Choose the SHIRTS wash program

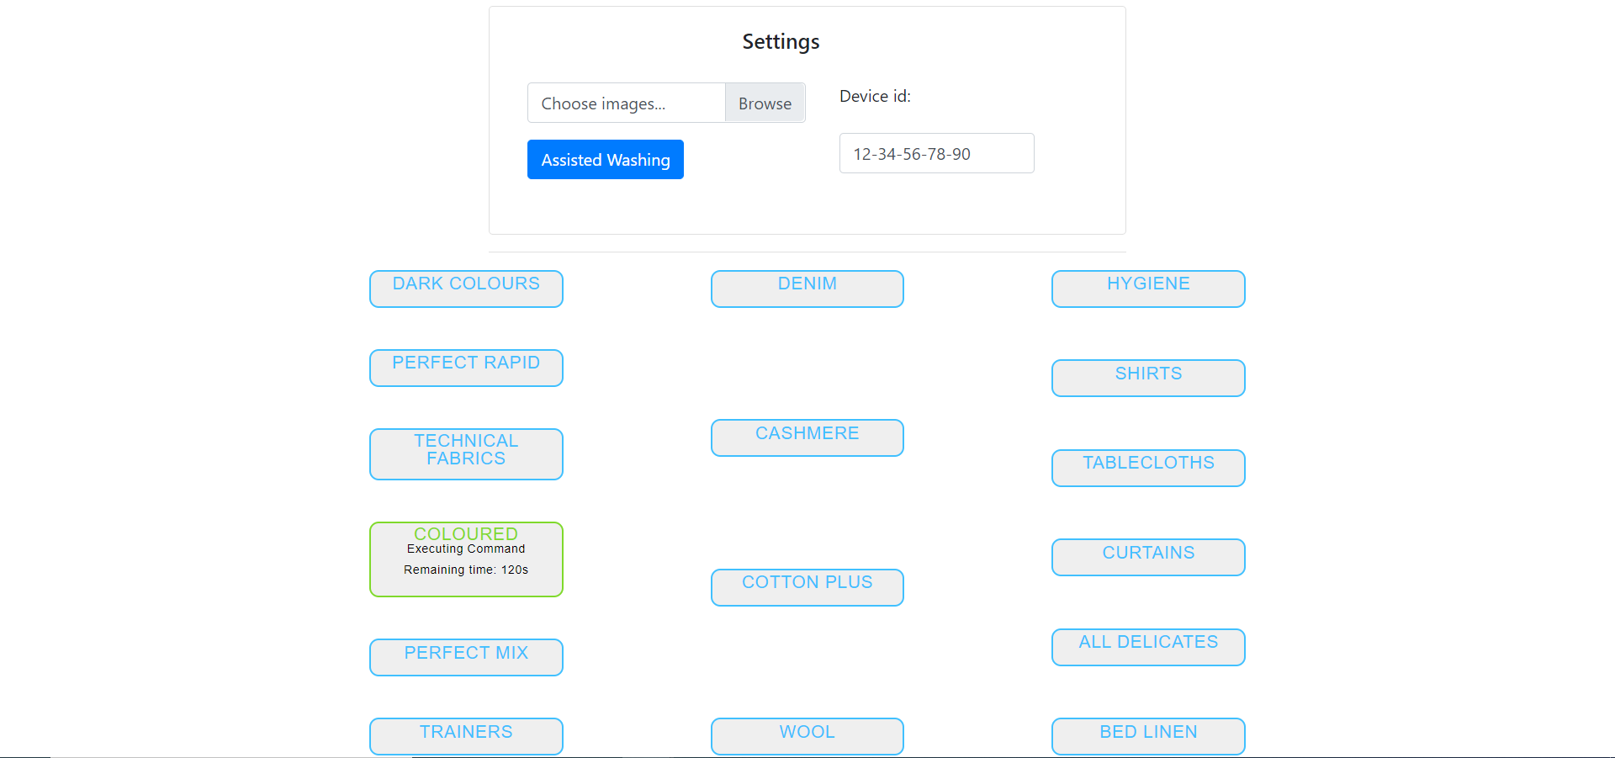pyautogui.click(x=1147, y=378)
